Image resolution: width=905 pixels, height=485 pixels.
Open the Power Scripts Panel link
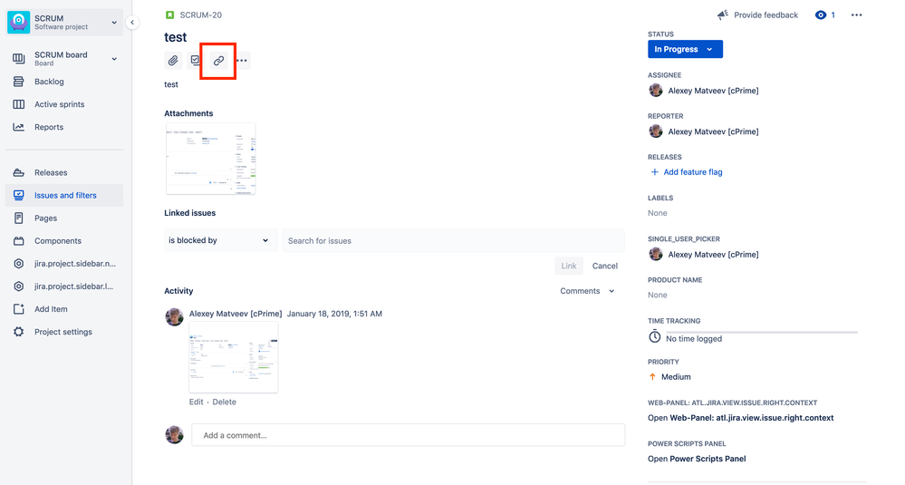[697, 459]
